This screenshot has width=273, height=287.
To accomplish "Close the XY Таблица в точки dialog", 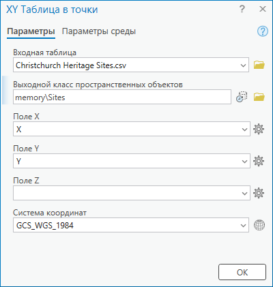I will 263,10.
